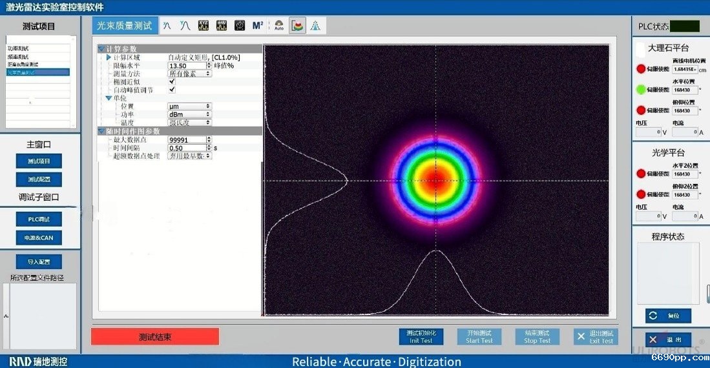The height and width of the screenshot is (368, 710).
Task: Click the Y-profile curve toolbar icon
Action: click(x=185, y=26)
